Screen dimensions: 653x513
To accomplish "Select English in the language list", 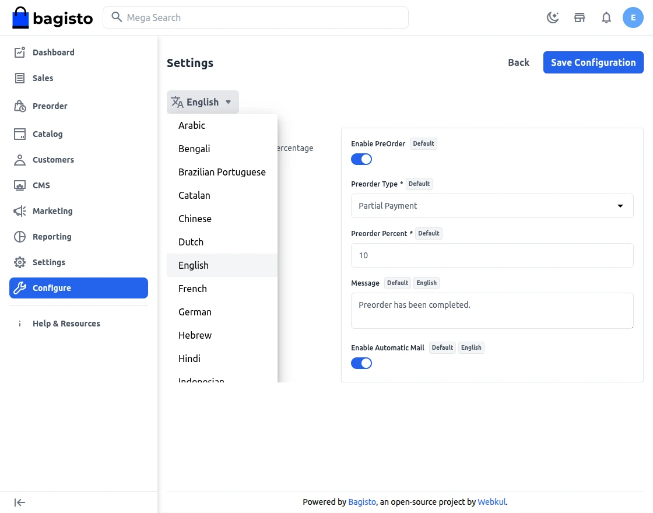I will pos(222,265).
